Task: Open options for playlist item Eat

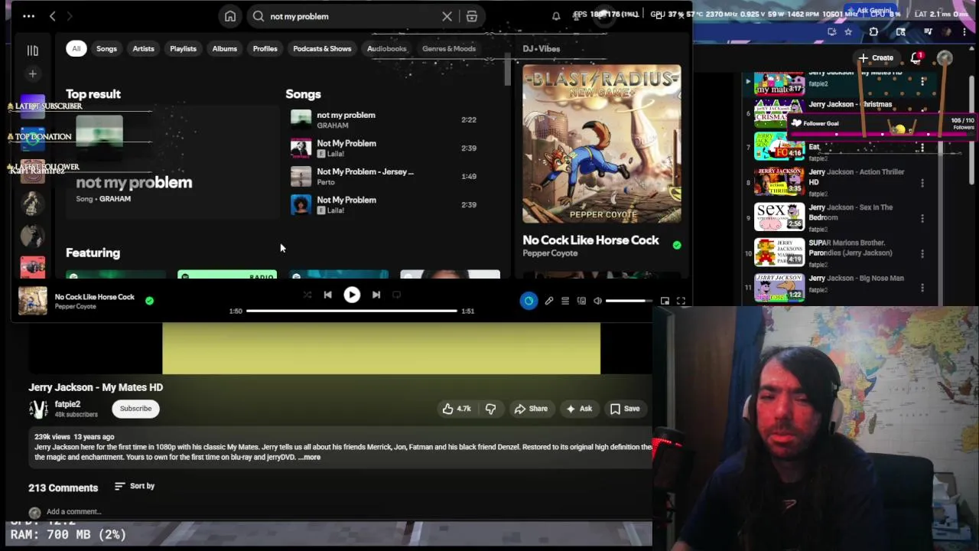Action: coord(922,148)
